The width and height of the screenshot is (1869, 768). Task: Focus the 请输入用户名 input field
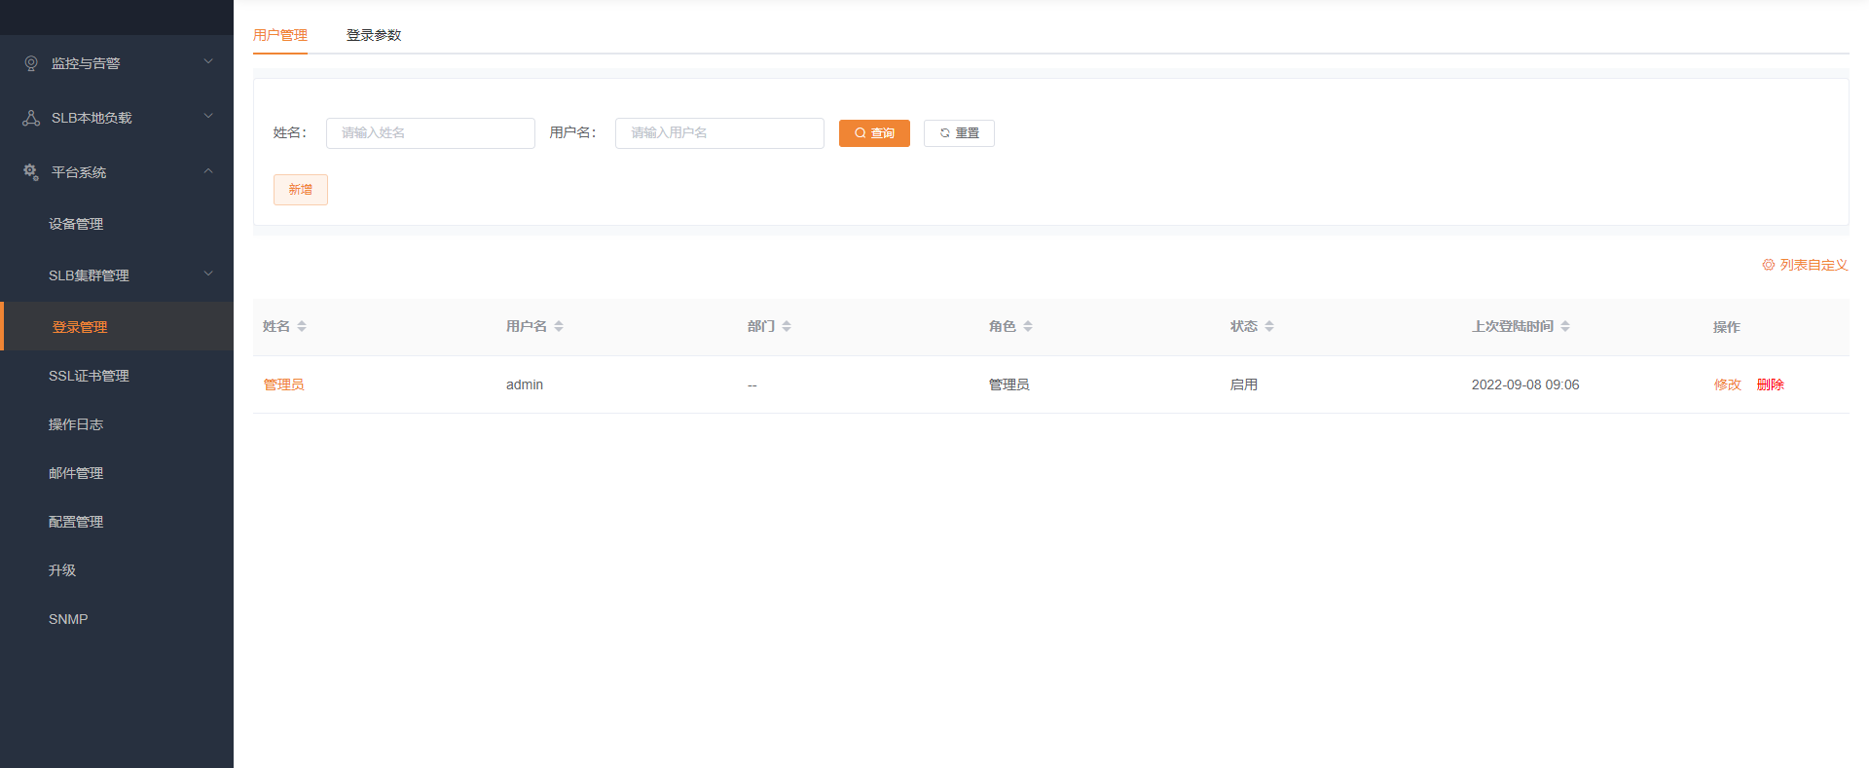pyautogui.click(x=719, y=133)
